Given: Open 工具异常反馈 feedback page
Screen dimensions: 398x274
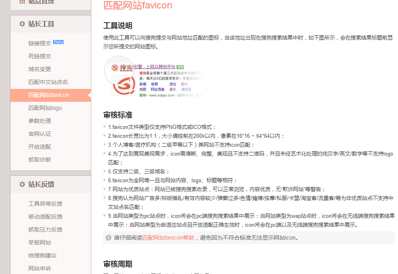Looking at the screenshot, I should (45, 204).
